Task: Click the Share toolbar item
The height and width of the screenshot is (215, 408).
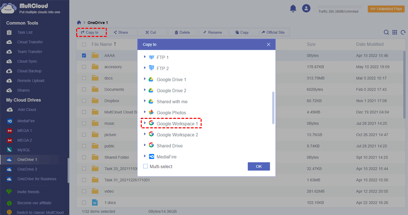Action: pyautogui.click(x=121, y=33)
